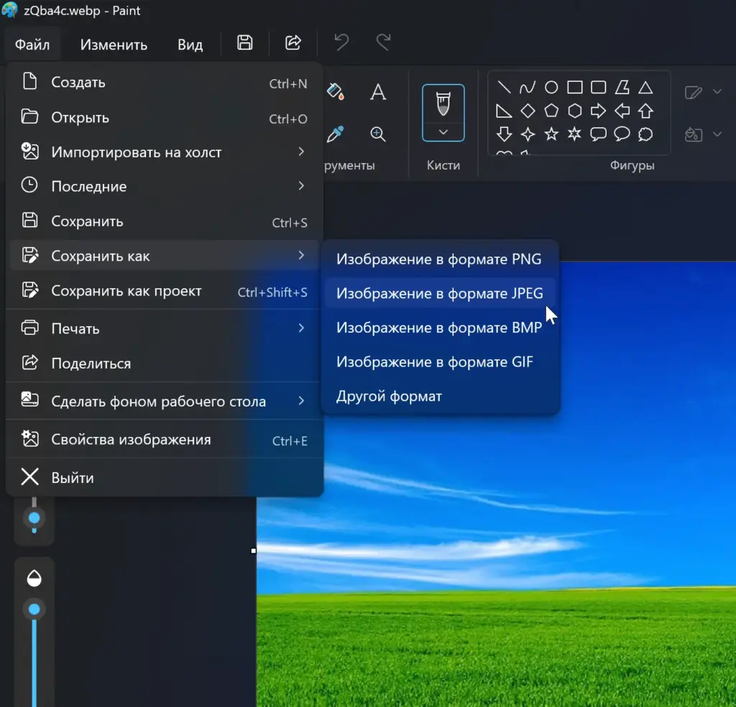The image size is (736, 707).
Task: Choose the down arrow shape
Action: coord(504,134)
